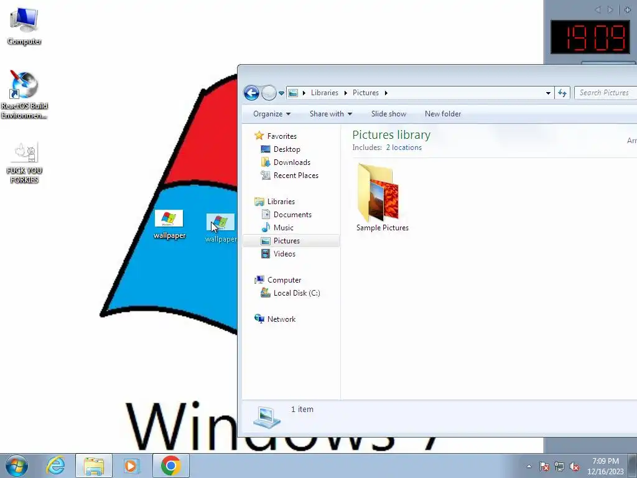Click Libraries in the address path

pyautogui.click(x=324, y=93)
